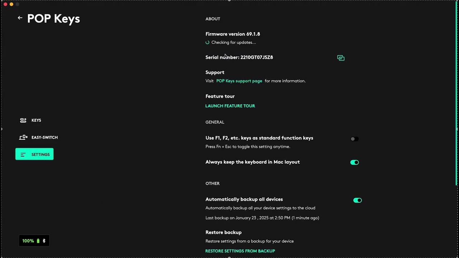Launch the feature tour

tap(230, 106)
